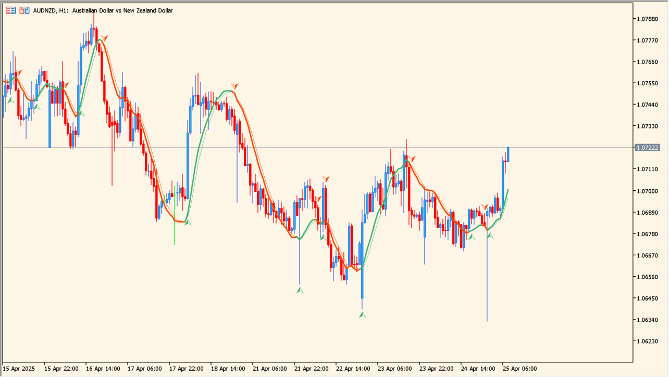
Task: Click the 15 Apr 2025 date label
Action: pyautogui.click(x=19, y=369)
